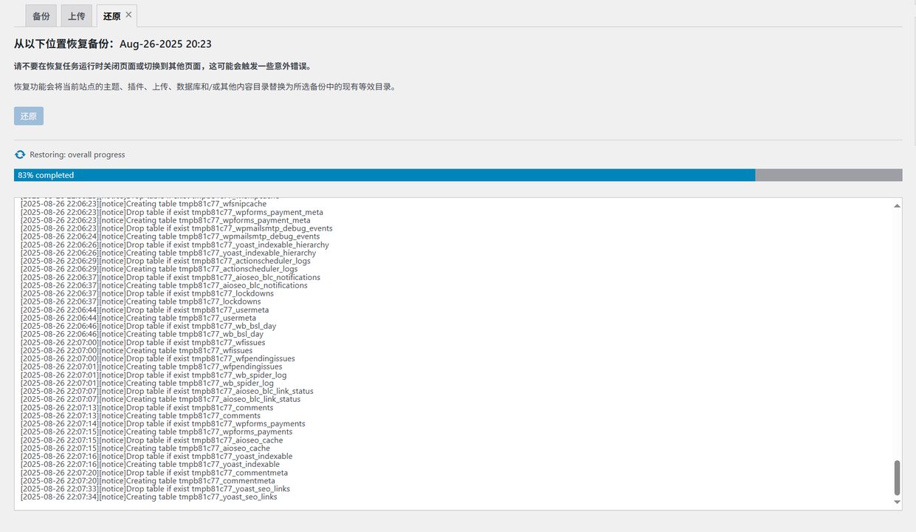Switch to the 备份 tab
The height and width of the screenshot is (532, 916).
(x=41, y=16)
